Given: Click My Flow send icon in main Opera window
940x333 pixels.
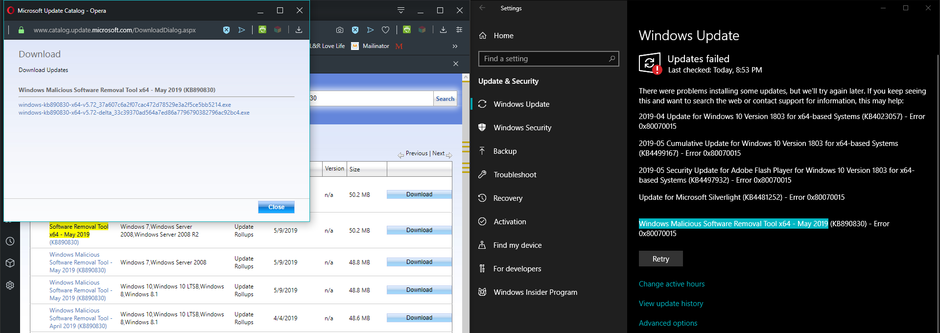Looking at the screenshot, I should point(370,30).
